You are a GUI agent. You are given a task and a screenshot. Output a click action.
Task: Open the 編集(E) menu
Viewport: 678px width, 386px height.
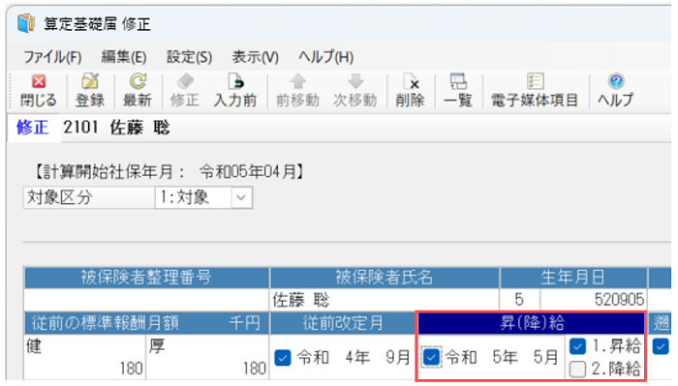(124, 57)
